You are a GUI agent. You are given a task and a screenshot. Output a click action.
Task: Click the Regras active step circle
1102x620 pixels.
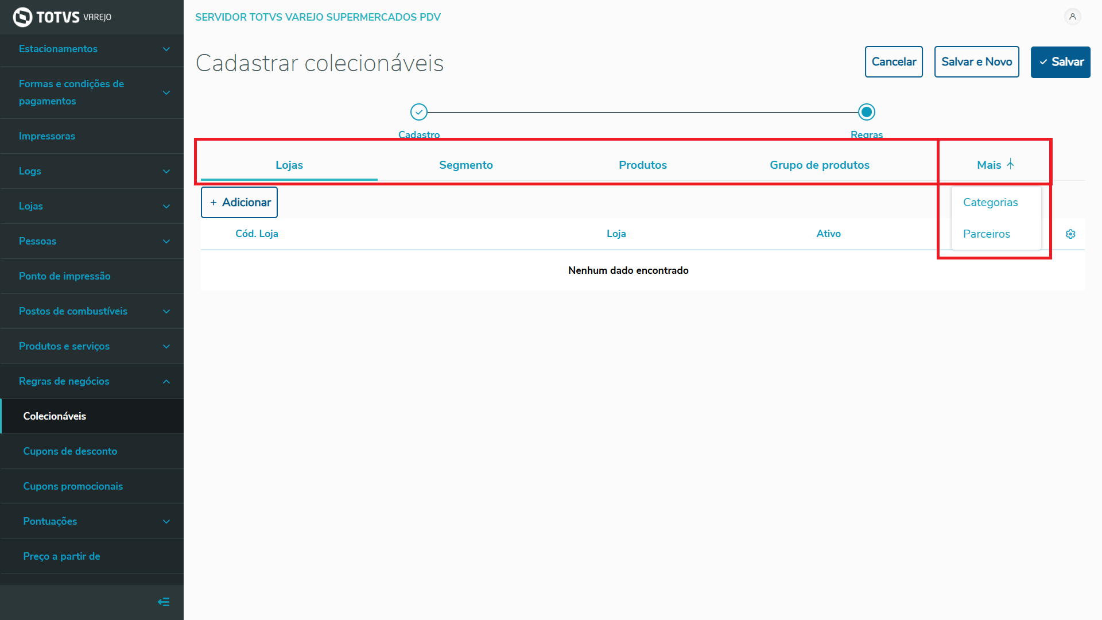pyautogui.click(x=867, y=112)
